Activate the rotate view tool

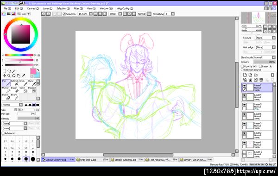click(13, 76)
